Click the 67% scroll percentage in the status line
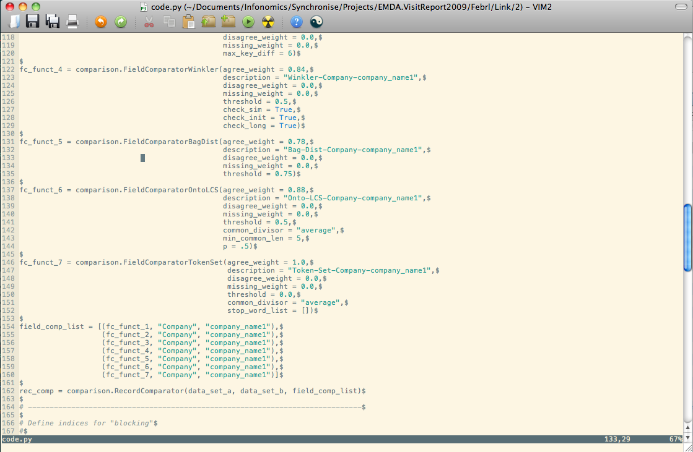The width and height of the screenshot is (693, 452). 676,439
